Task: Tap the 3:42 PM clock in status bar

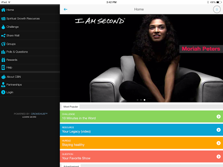Action: pyautogui.click(x=111, y=2)
